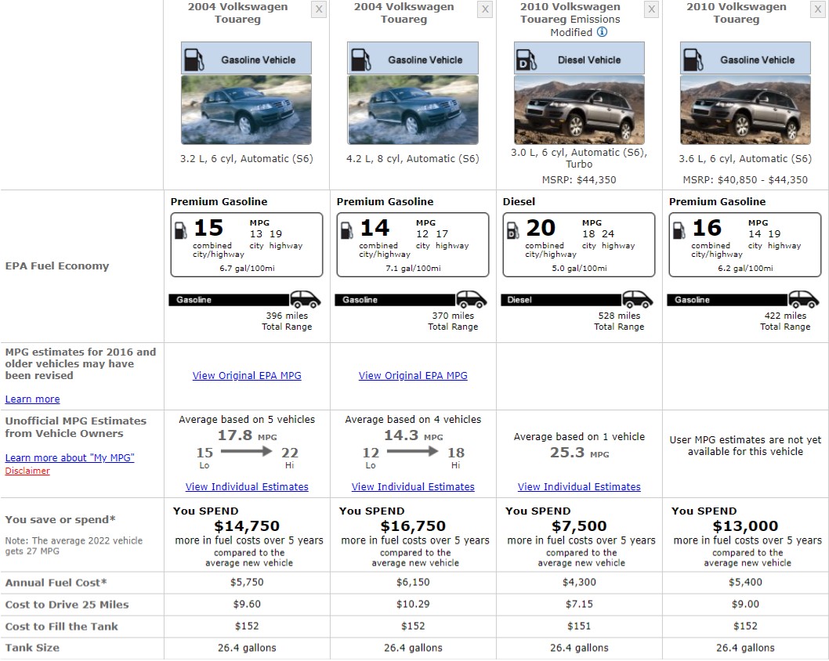Click the $16,750 fuel cost spend figure
The image size is (829, 661).
pyautogui.click(x=413, y=526)
